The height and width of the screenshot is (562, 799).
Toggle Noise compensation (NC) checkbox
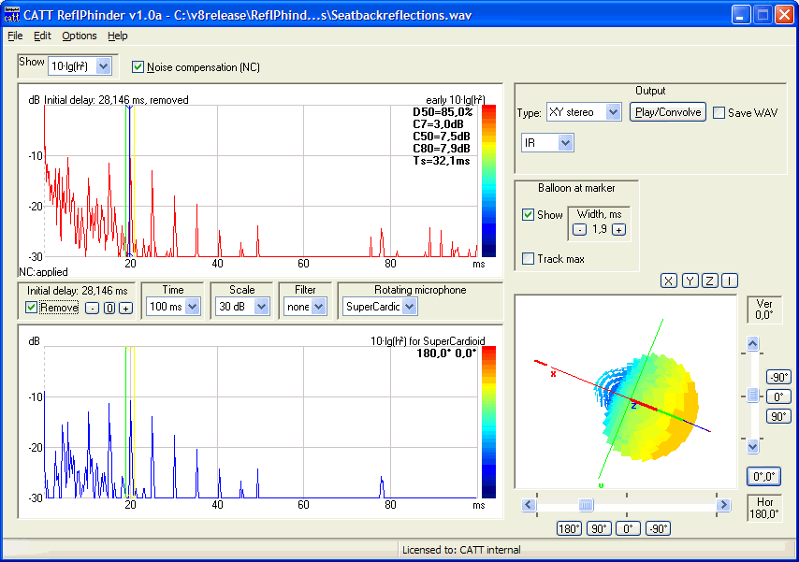[x=138, y=67]
